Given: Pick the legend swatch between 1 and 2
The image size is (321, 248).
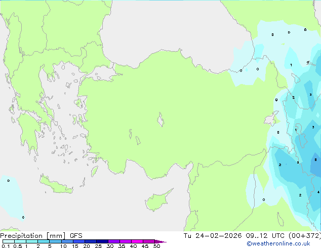Looking at the screenshot, I should tap(32, 241).
